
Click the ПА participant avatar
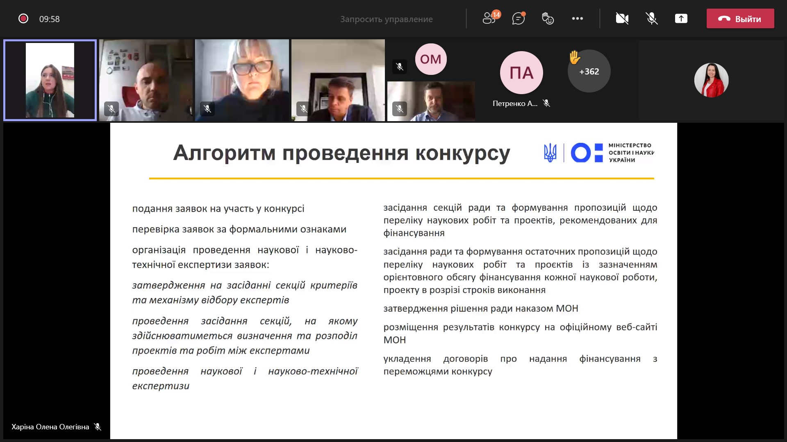coord(521,72)
